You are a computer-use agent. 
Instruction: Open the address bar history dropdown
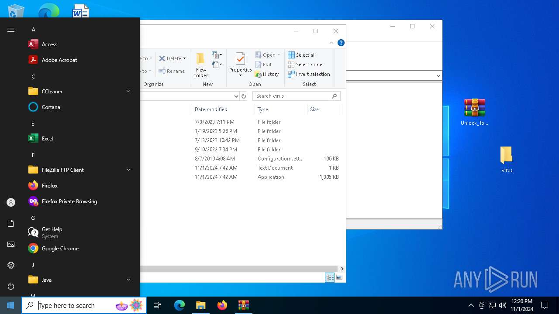[236, 96]
